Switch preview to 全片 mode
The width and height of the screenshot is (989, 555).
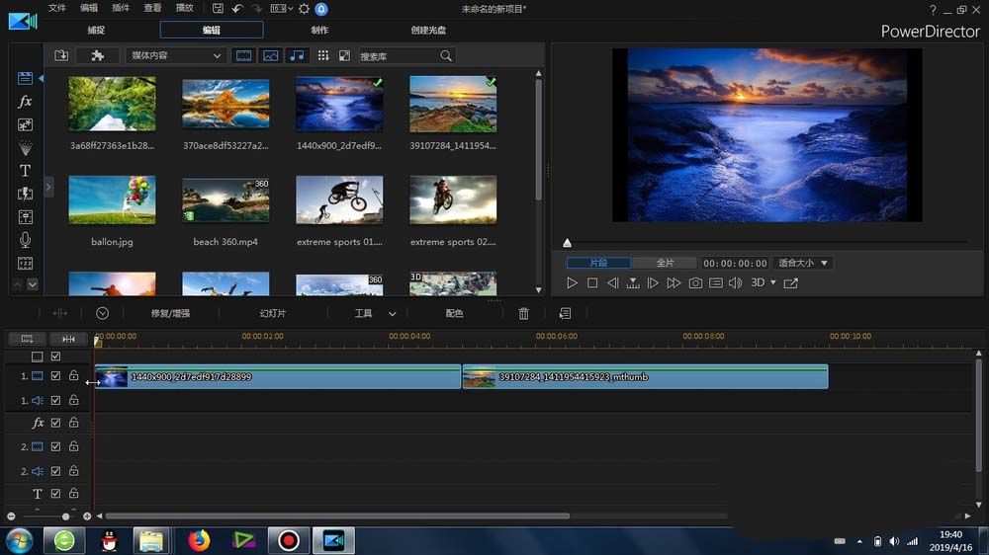tap(666, 264)
